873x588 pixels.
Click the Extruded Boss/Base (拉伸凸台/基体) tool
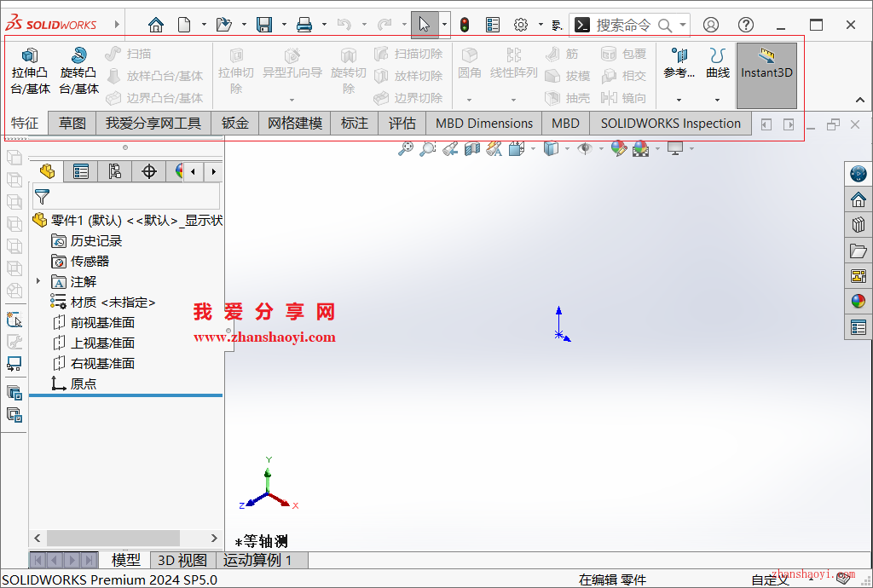pyautogui.click(x=30, y=72)
